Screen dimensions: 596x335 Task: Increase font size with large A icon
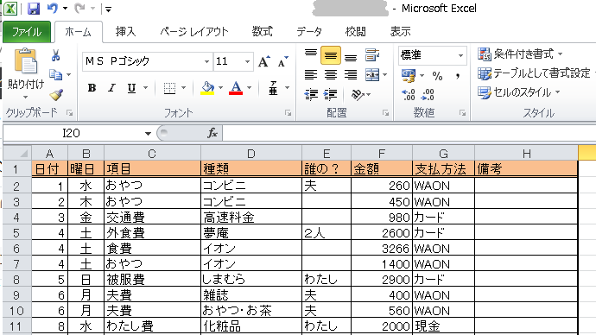(x=264, y=61)
